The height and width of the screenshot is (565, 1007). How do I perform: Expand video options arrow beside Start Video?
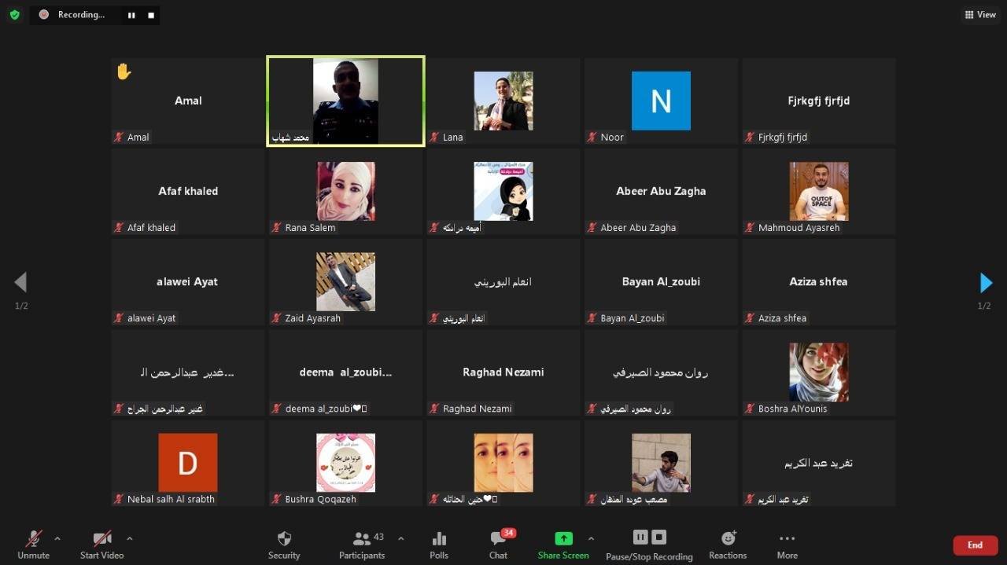tap(130, 538)
